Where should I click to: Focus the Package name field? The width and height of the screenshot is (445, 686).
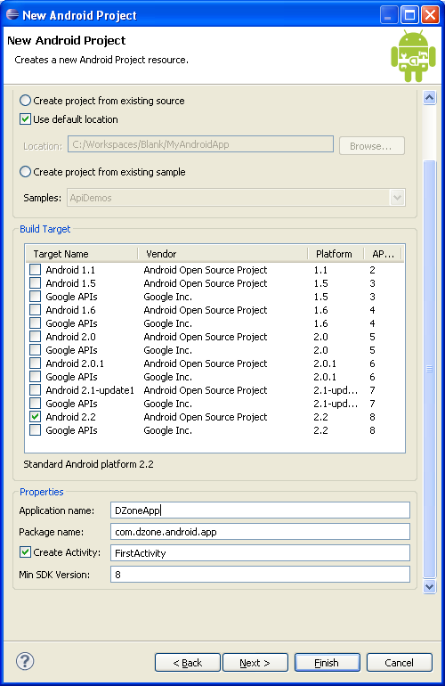(x=260, y=532)
